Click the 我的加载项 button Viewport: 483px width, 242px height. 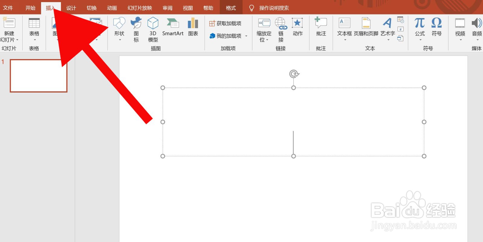(x=225, y=36)
